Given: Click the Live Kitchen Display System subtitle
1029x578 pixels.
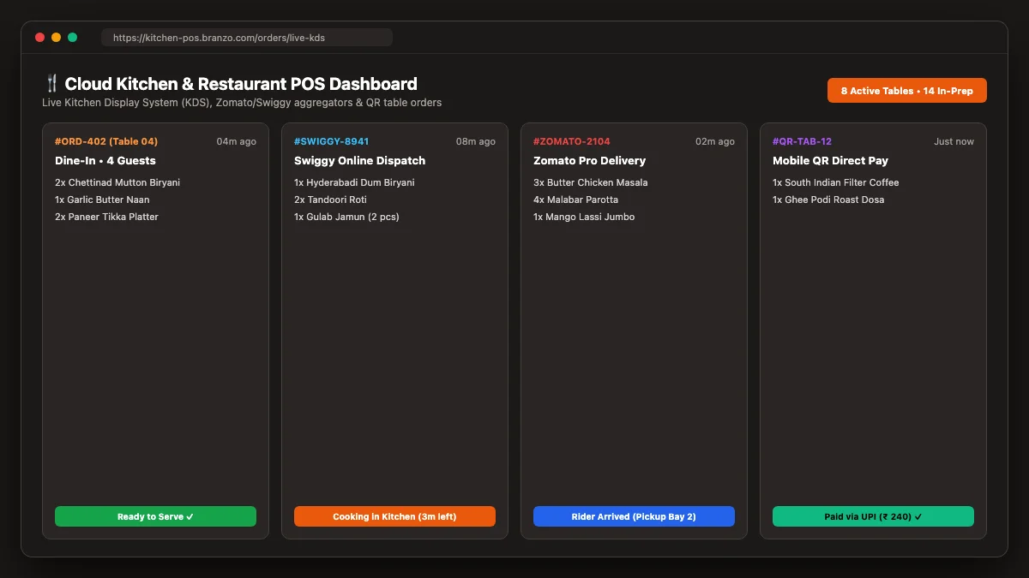Looking at the screenshot, I should point(242,103).
